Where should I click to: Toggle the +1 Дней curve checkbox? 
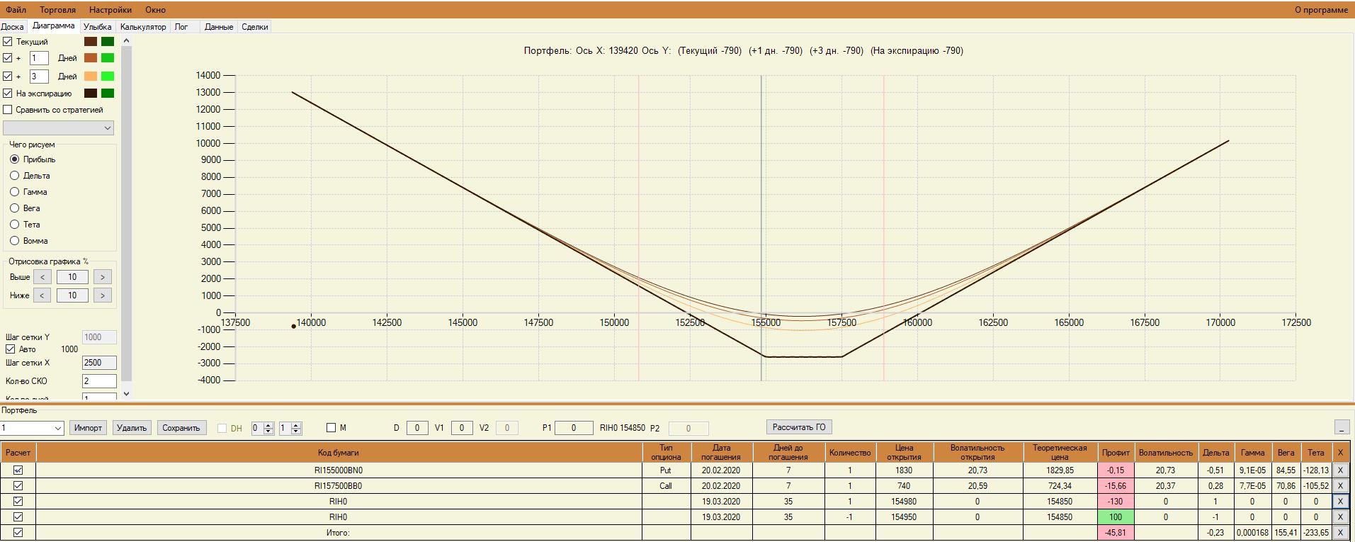click(8, 58)
